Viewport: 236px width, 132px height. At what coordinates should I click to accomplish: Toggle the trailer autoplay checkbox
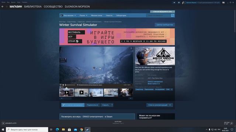[x=77, y=85]
